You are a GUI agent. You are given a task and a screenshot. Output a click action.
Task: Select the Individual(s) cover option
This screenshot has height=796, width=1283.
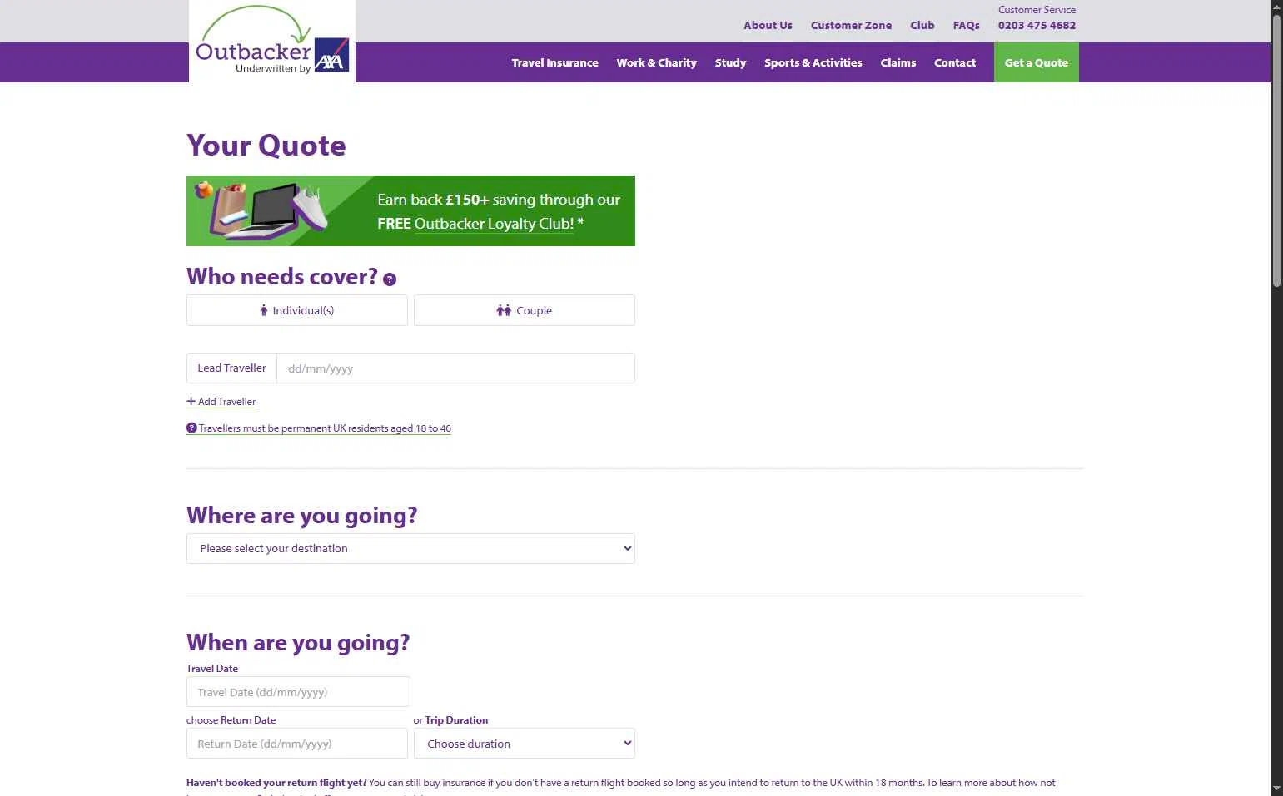(x=297, y=310)
